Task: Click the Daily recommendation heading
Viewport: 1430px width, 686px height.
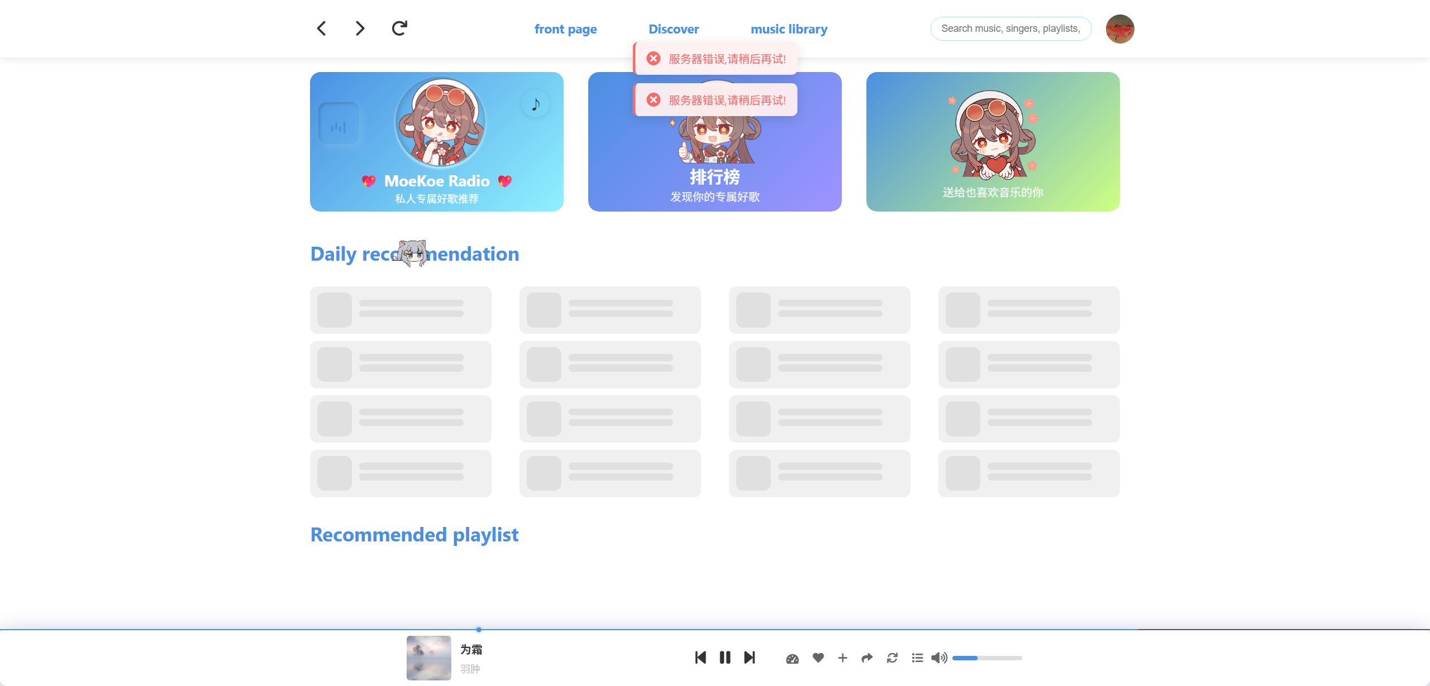Action: 415,254
